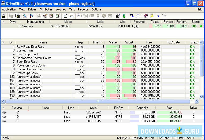Click attribute list scroll up arrow
This screenshot has width=205, height=140.
201,43
